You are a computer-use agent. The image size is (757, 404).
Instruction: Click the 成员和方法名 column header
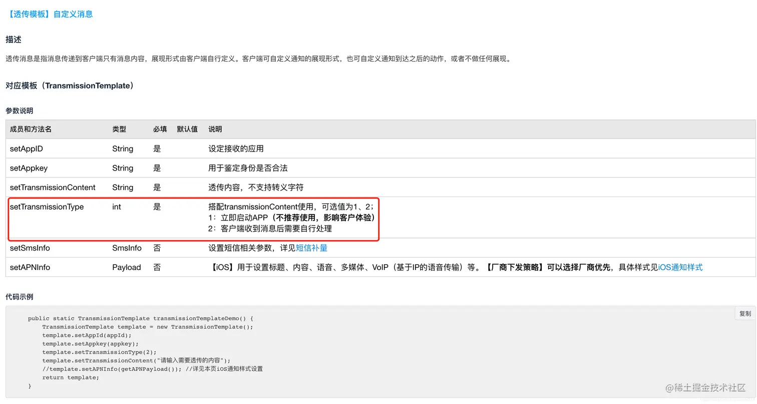pyautogui.click(x=31, y=129)
